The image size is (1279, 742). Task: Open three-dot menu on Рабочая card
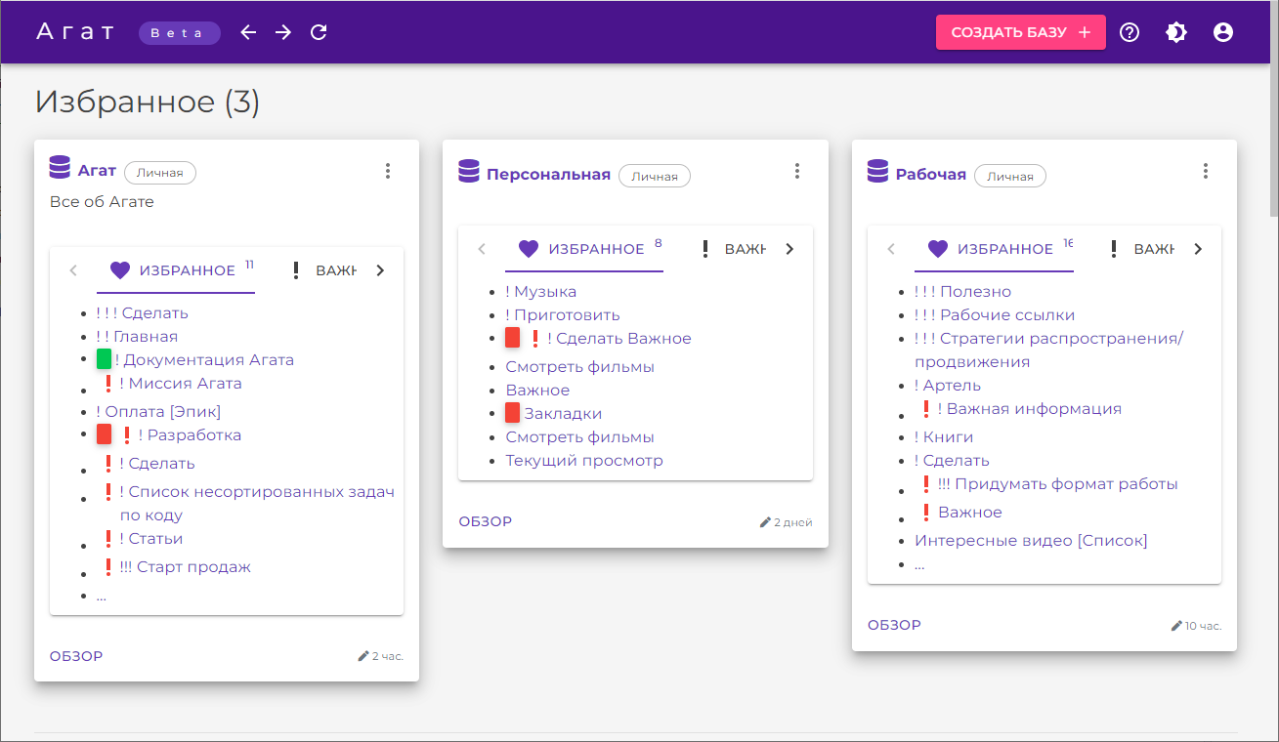coord(1206,172)
